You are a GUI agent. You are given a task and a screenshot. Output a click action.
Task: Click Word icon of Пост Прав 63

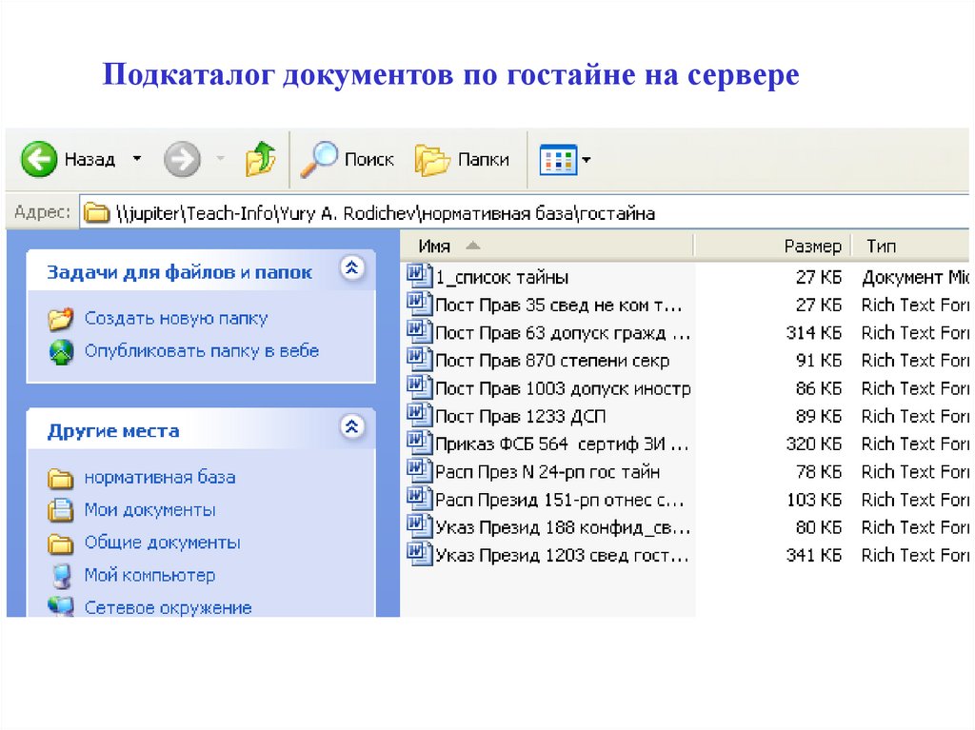419,331
